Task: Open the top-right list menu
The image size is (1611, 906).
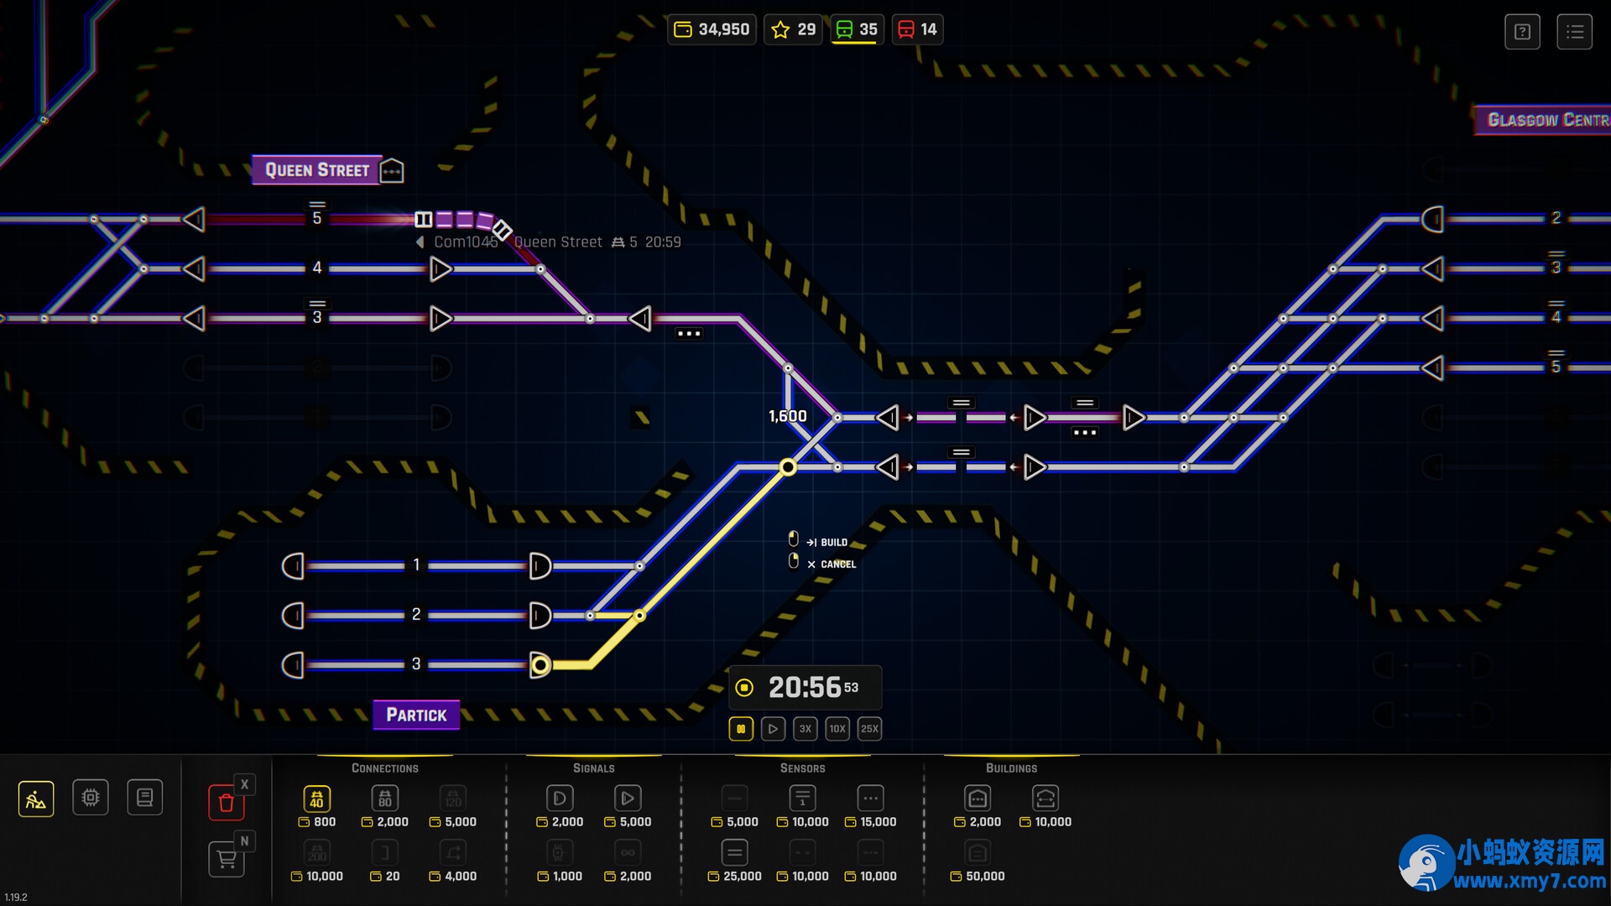Action: pos(1574,32)
